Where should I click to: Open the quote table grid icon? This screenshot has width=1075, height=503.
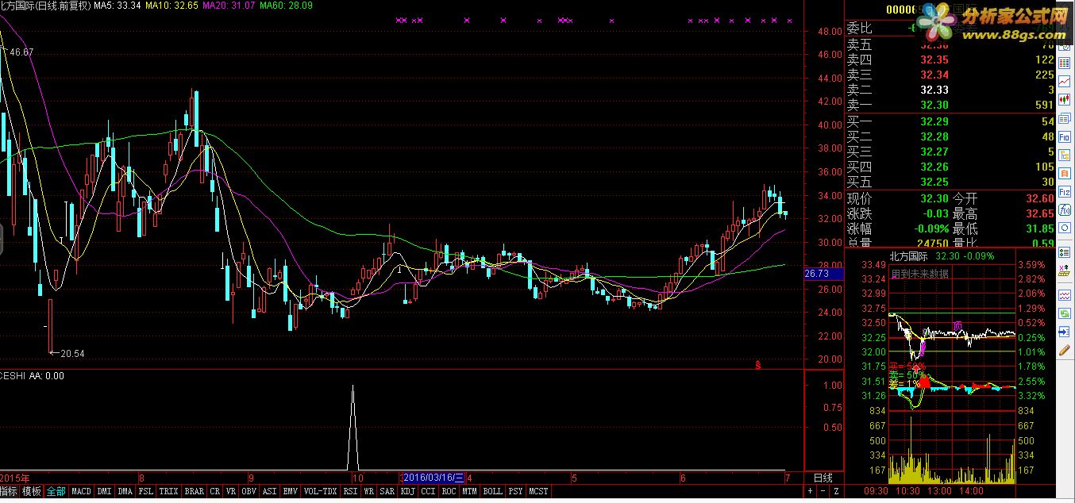[1064, 63]
